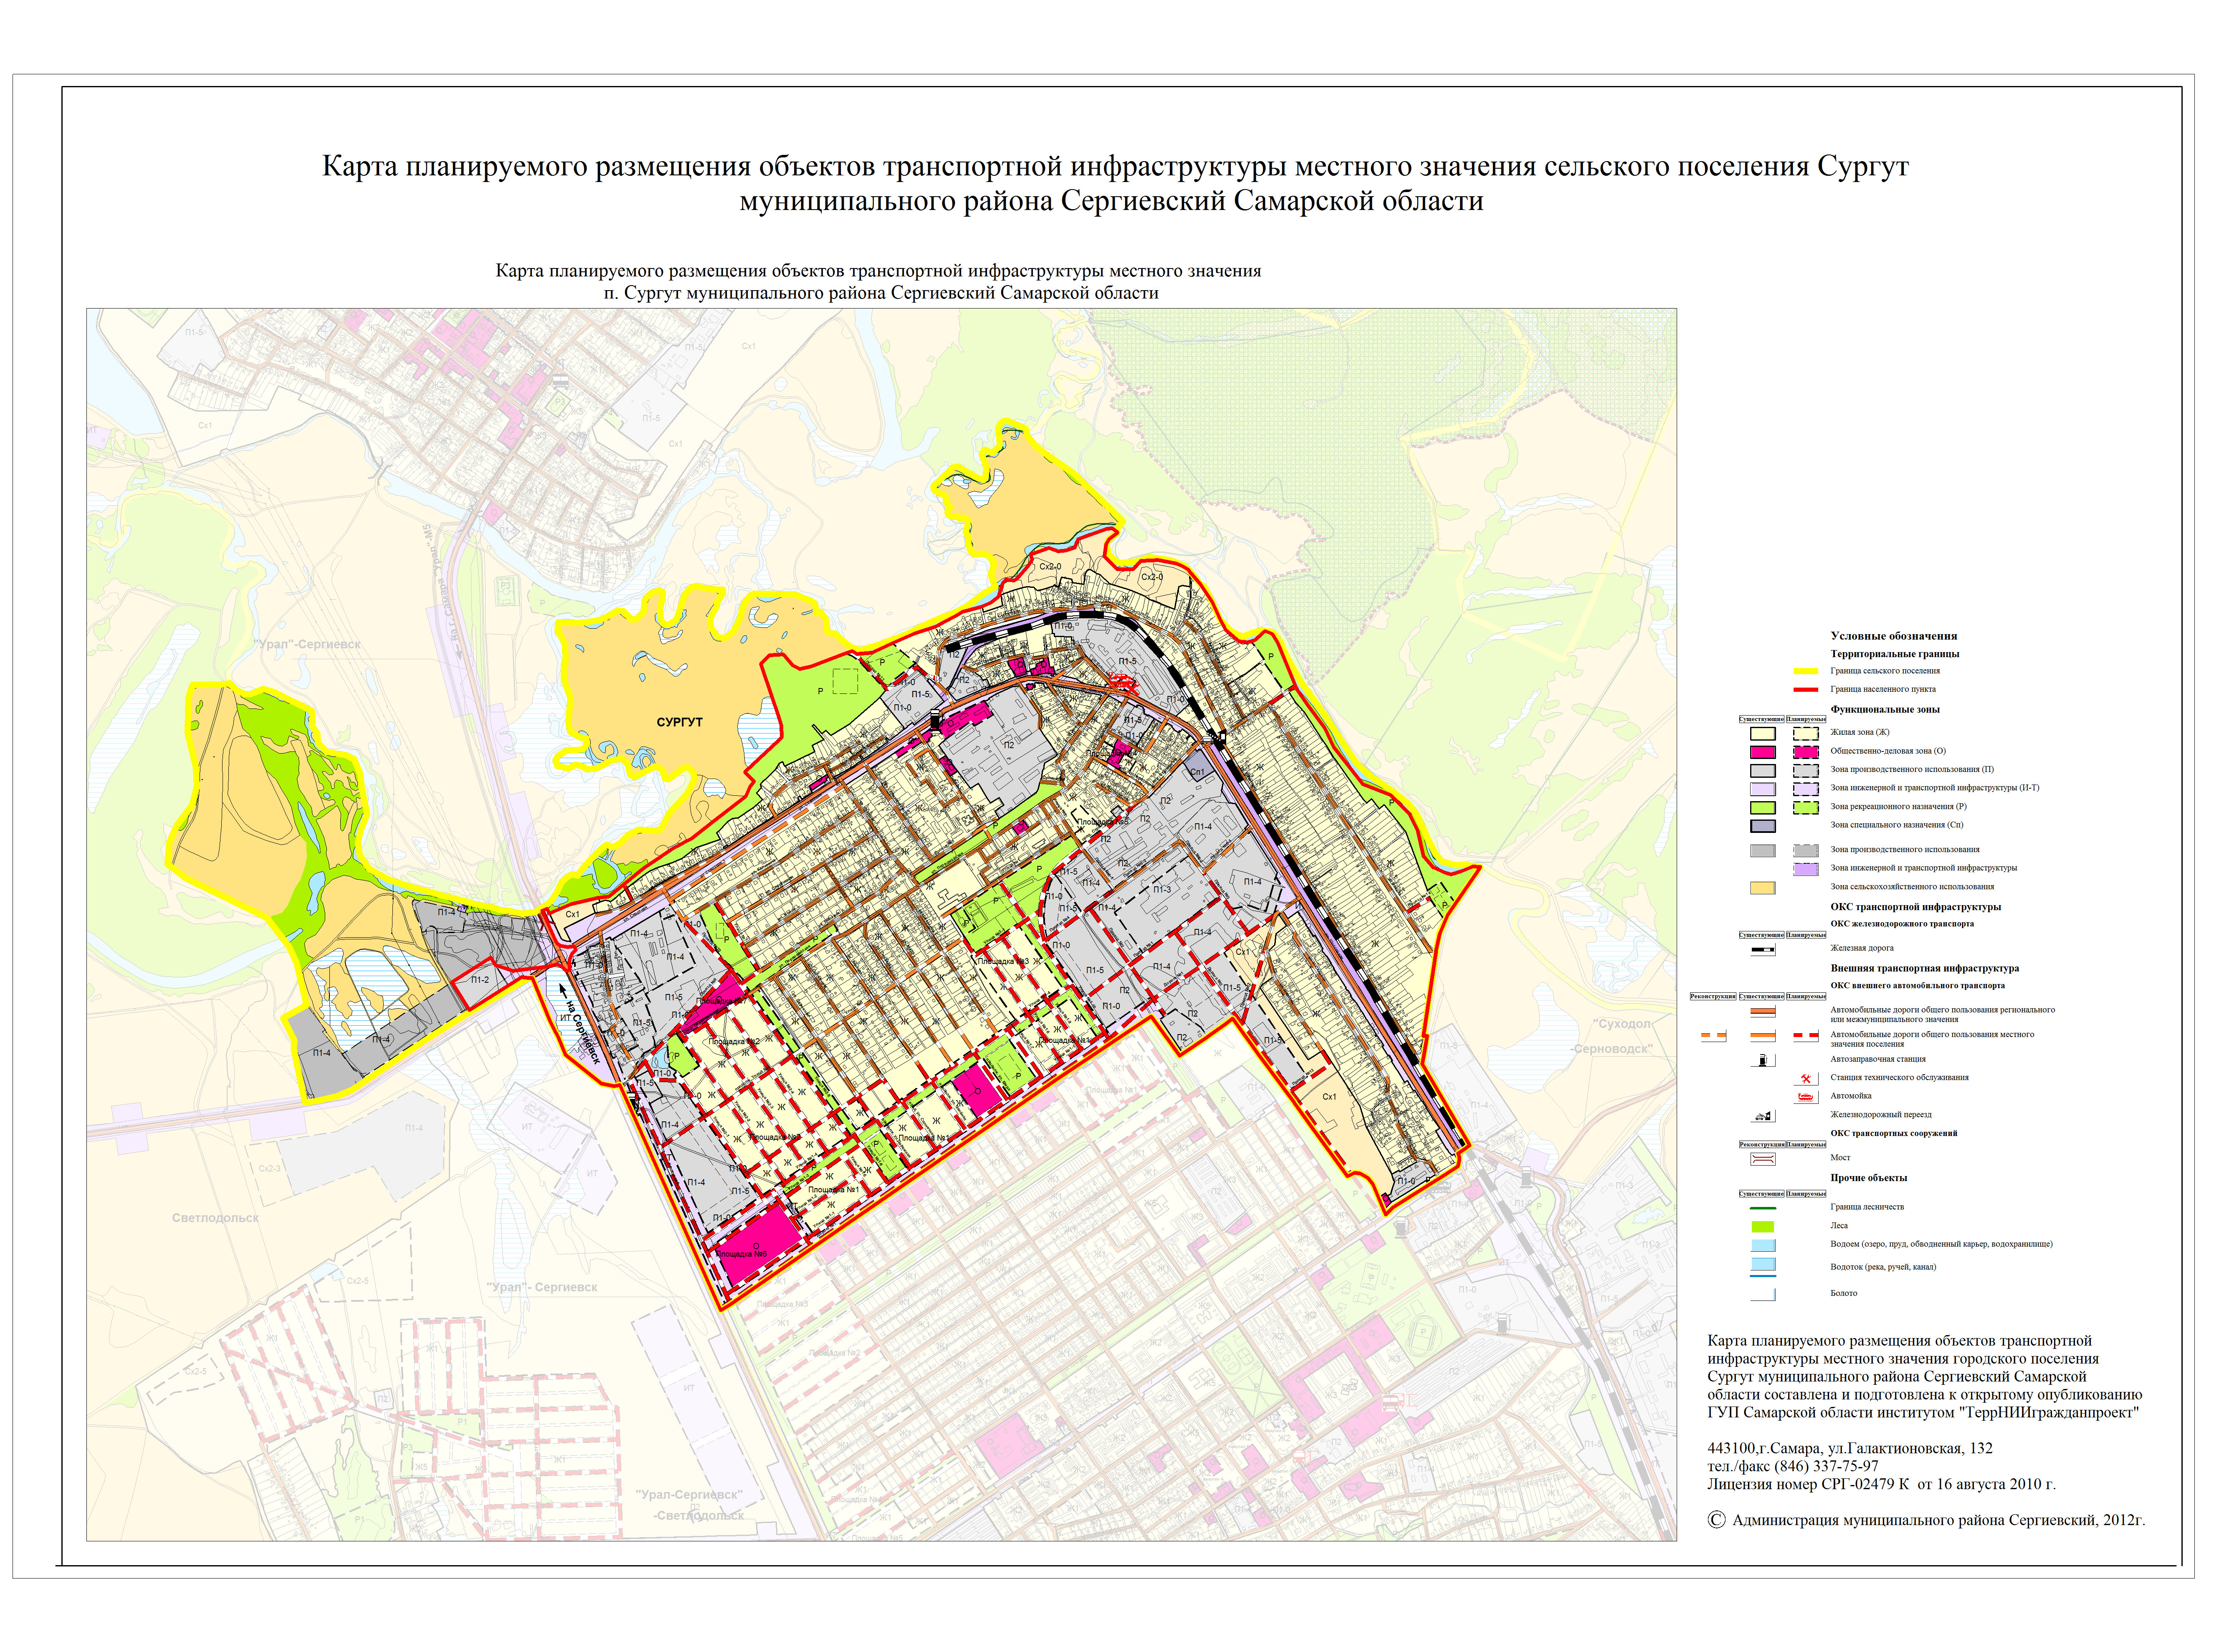Click planned dashed recreation zone (Р) swatch
Screen dimensions: 2219x1652
tap(1806, 808)
